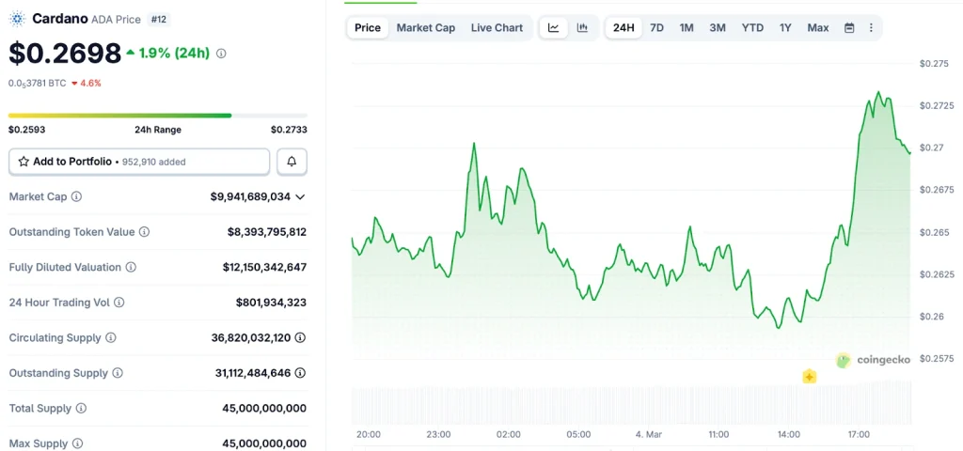Click the price alert bell icon
The height and width of the screenshot is (451, 963).
tap(292, 162)
